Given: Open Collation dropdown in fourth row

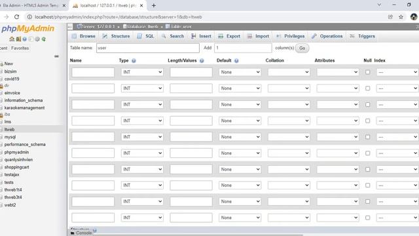Looking at the screenshot, I should [x=289, y=121].
